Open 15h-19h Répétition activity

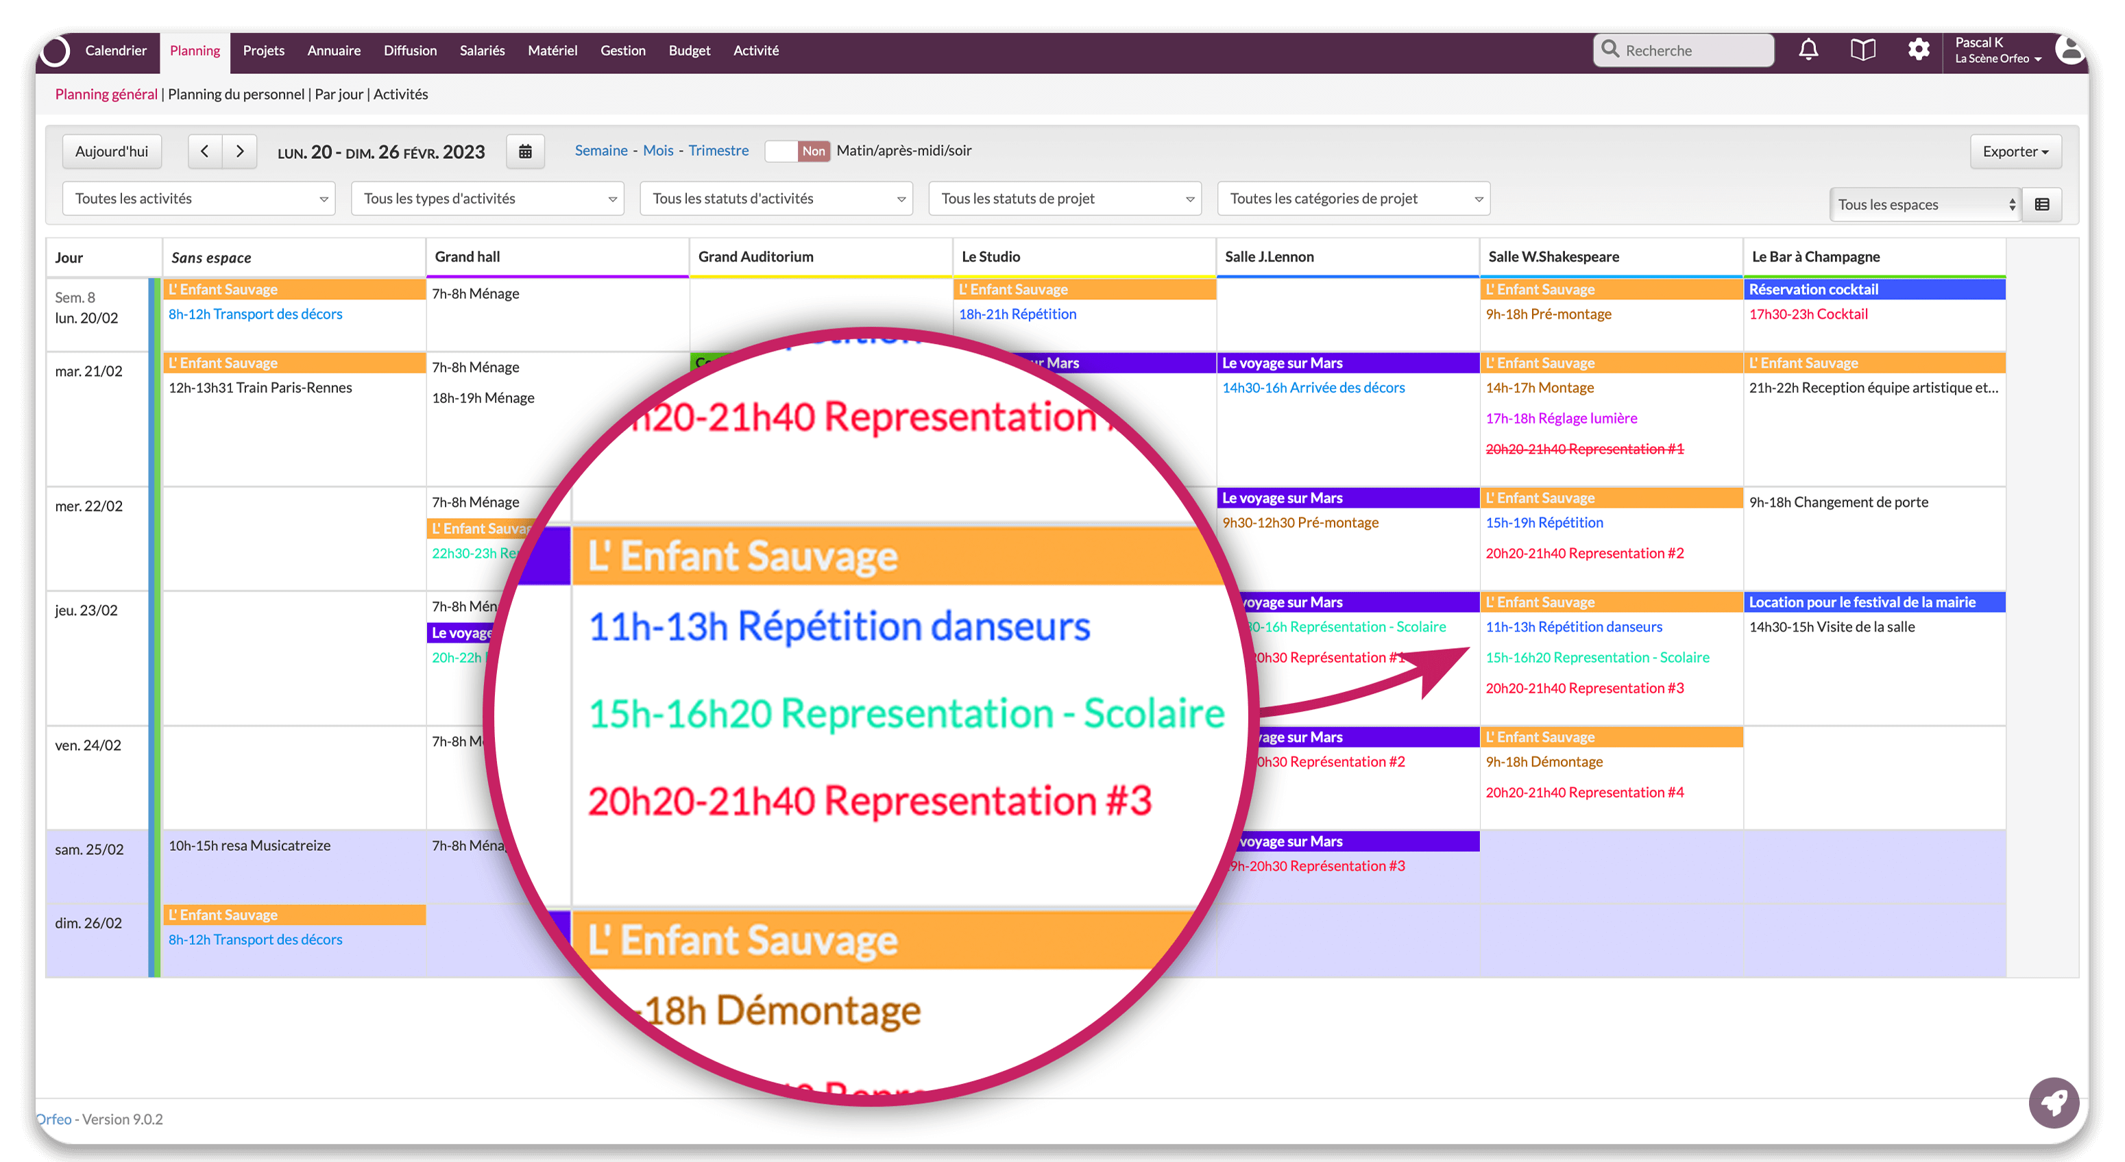[1544, 522]
